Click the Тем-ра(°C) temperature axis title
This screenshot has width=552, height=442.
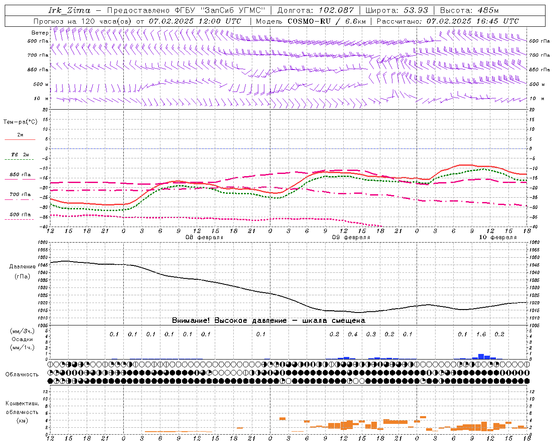20,122
